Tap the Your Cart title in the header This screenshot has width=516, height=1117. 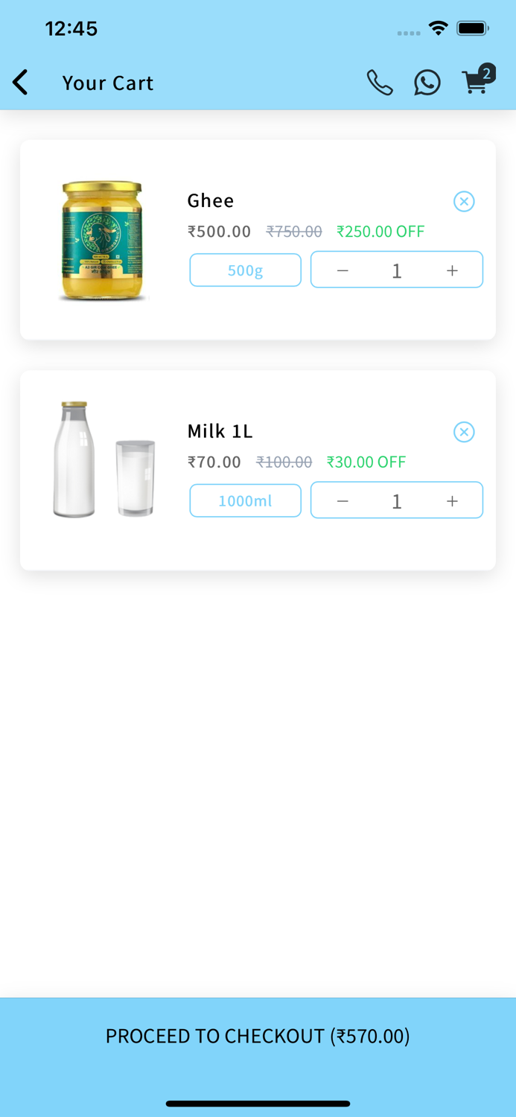(x=108, y=83)
